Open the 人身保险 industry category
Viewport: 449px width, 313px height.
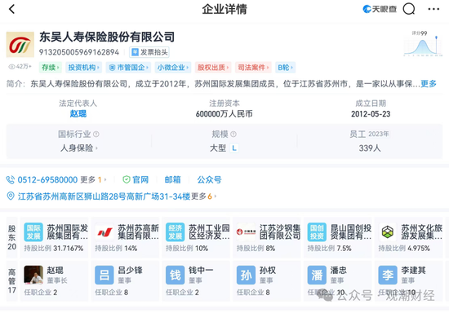(x=78, y=148)
